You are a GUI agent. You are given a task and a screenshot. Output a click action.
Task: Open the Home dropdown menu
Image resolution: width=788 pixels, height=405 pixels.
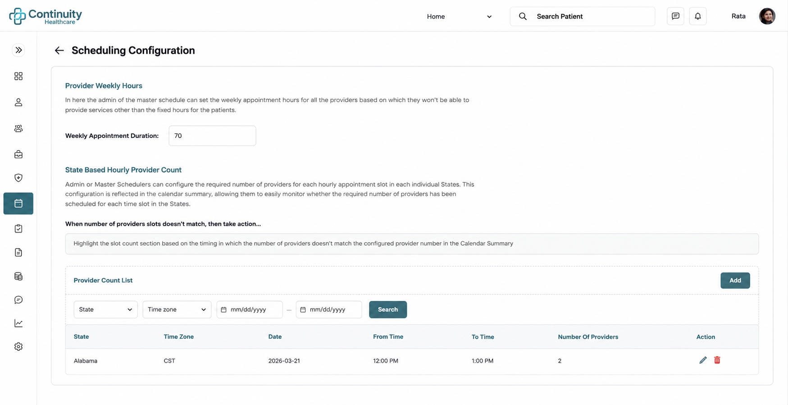click(x=459, y=17)
